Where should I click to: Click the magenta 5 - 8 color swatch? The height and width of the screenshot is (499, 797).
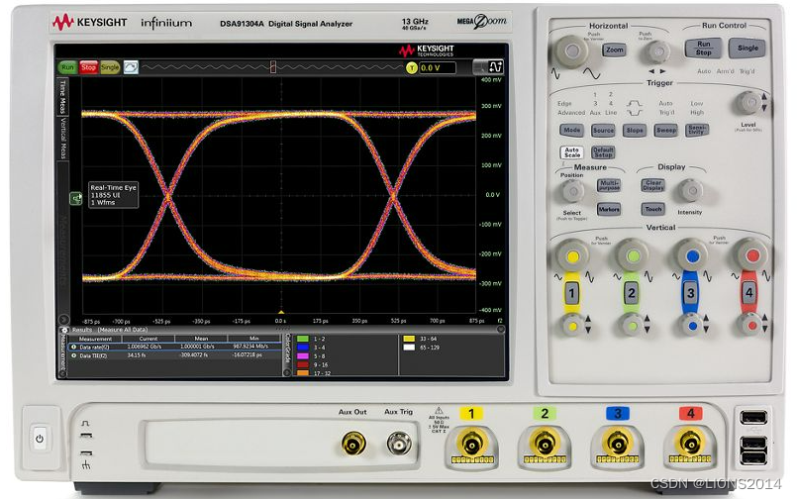(303, 355)
